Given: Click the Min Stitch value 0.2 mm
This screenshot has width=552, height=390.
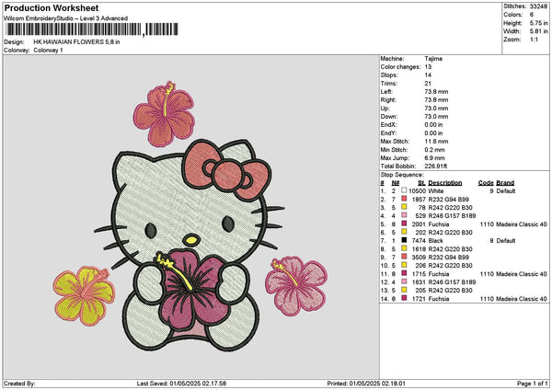Looking at the screenshot, I should [x=435, y=150].
